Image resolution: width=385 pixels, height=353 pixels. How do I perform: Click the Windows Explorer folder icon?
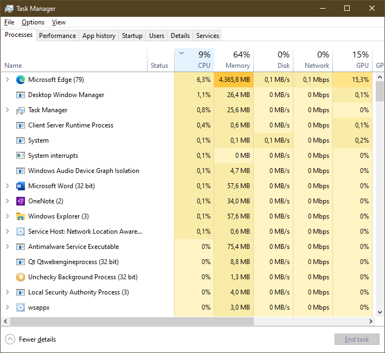21,216
